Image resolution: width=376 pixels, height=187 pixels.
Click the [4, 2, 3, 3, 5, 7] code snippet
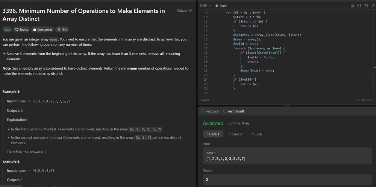point(146,129)
